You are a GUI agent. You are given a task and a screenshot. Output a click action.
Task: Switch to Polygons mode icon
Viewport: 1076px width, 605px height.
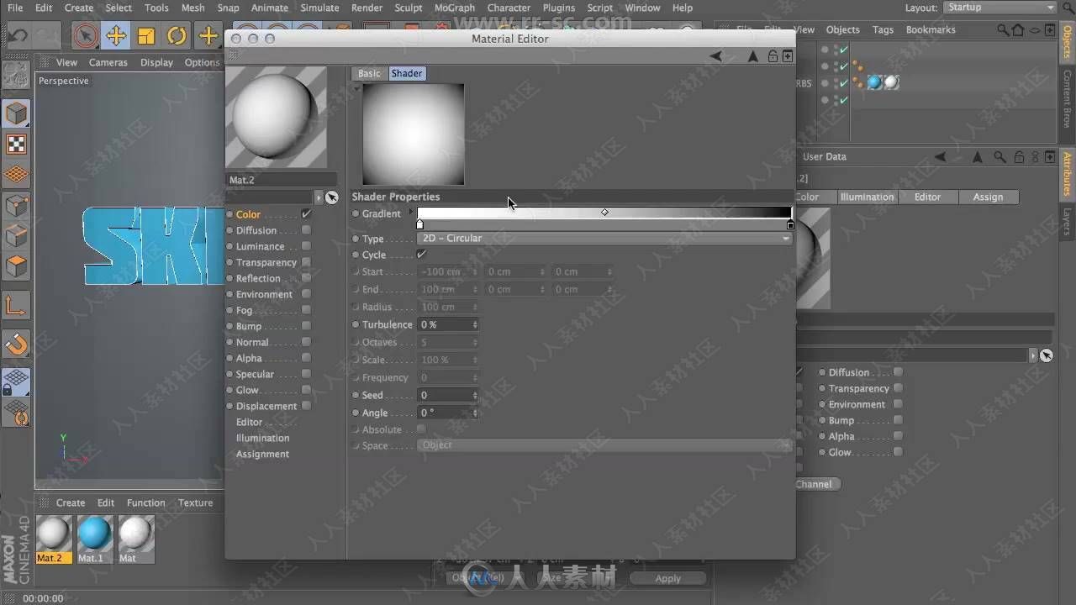[16, 267]
